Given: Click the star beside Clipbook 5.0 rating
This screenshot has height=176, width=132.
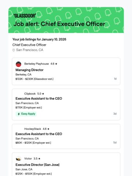Looking at the screenshot, I should pos(43,94).
